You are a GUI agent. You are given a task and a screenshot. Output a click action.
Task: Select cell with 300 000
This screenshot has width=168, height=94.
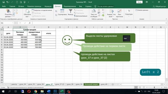[20, 37]
